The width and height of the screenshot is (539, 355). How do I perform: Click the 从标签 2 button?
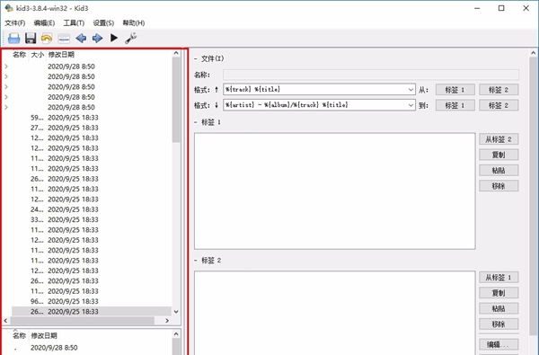[x=499, y=139]
